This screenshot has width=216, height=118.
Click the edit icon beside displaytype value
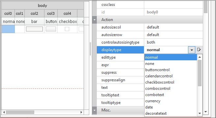click(x=199, y=50)
